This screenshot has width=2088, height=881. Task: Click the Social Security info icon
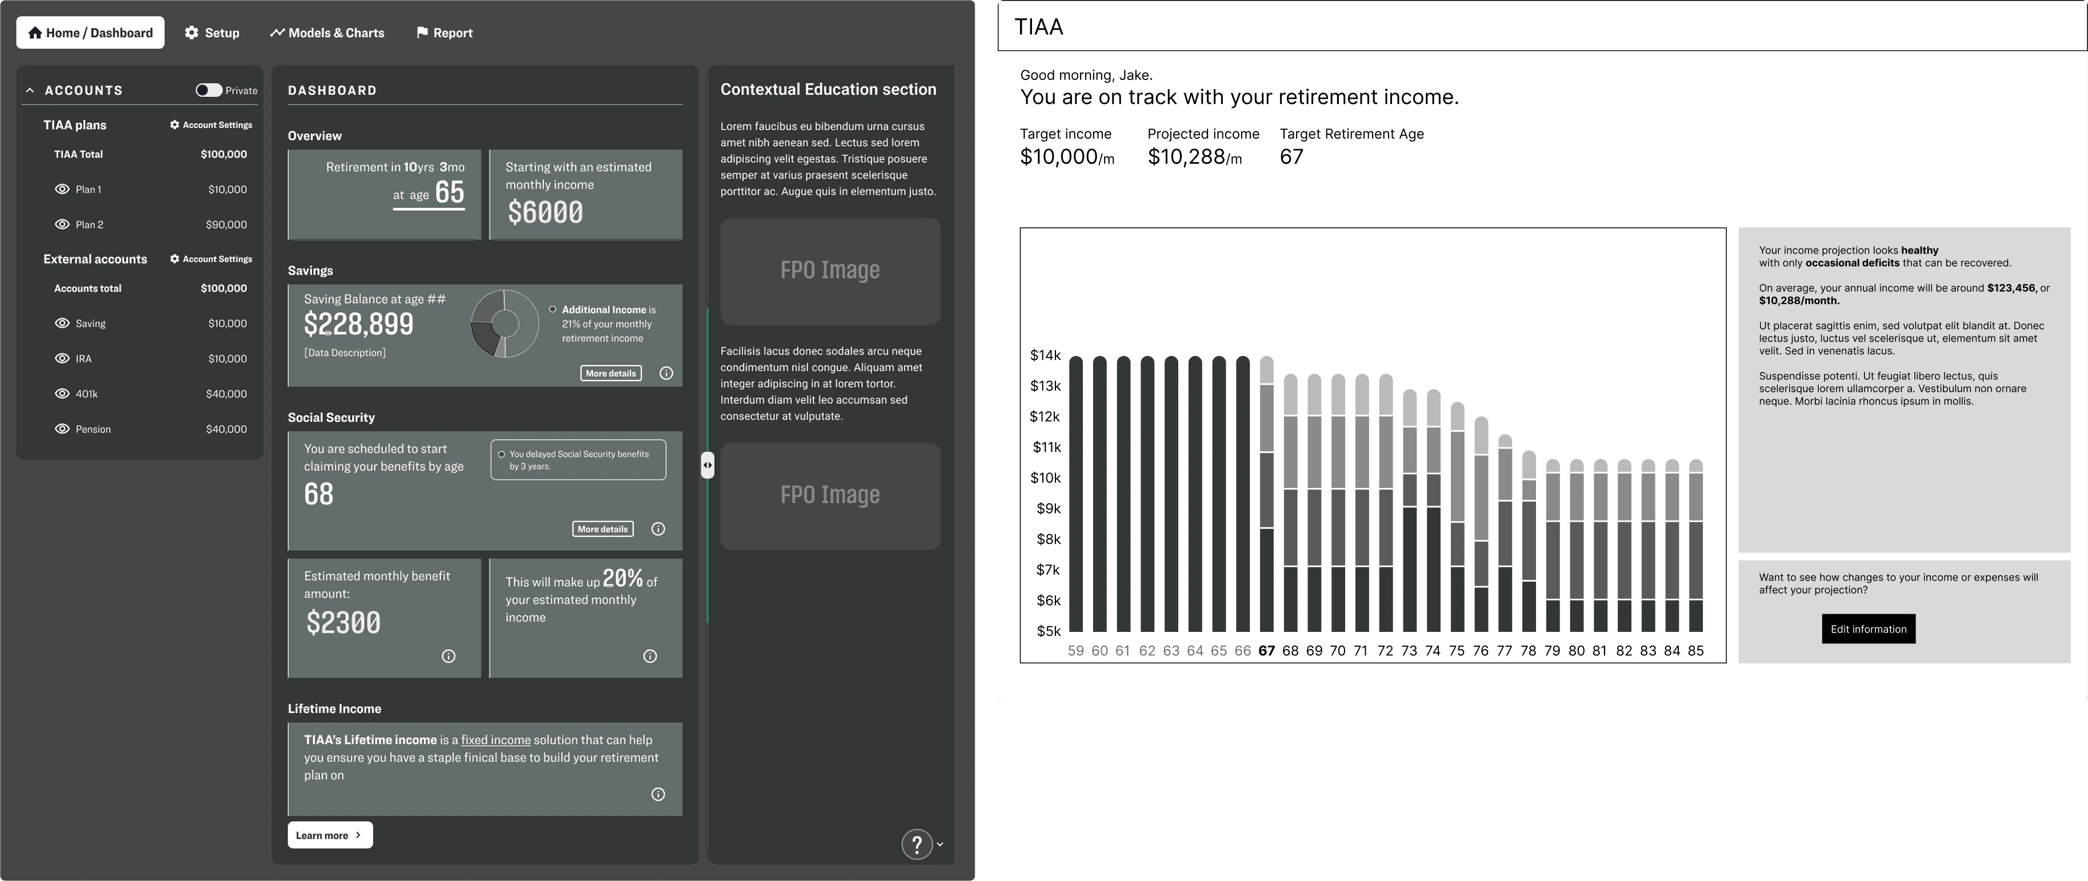(x=658, y=529)
